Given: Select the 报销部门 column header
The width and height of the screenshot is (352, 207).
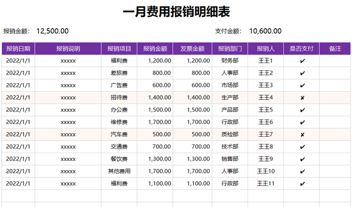Looking at the screenshot, I should tap(230, 49).
